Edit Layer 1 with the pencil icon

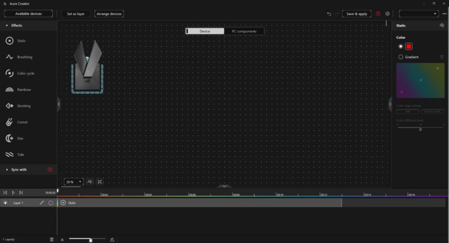click(x=42, y=203)
